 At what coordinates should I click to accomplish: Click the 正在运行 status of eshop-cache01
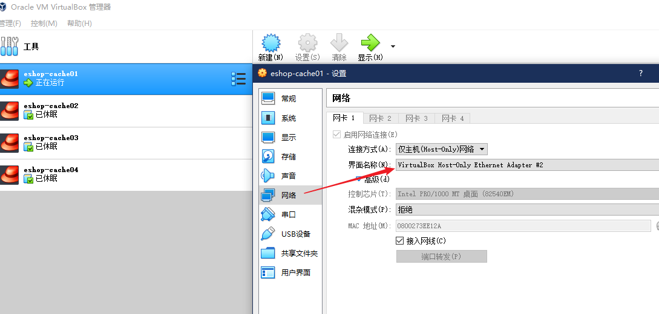[50, 83]
